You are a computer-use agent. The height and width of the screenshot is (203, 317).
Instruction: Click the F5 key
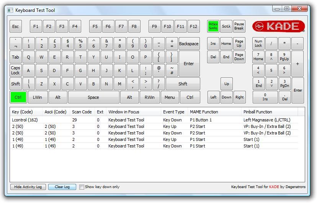click(95, 26)
